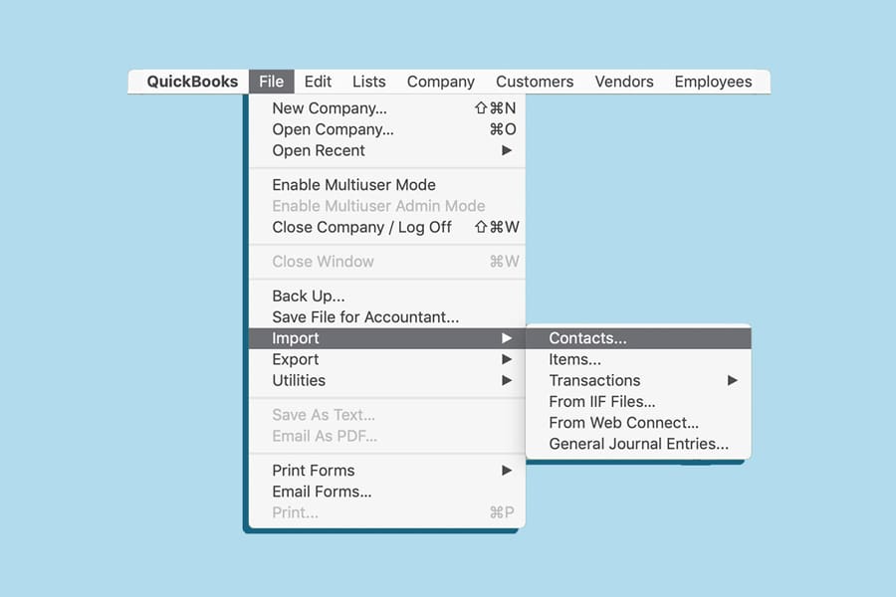Select Contacts... in Import submenu
The image size is (896, 597).
coord(638,338)
